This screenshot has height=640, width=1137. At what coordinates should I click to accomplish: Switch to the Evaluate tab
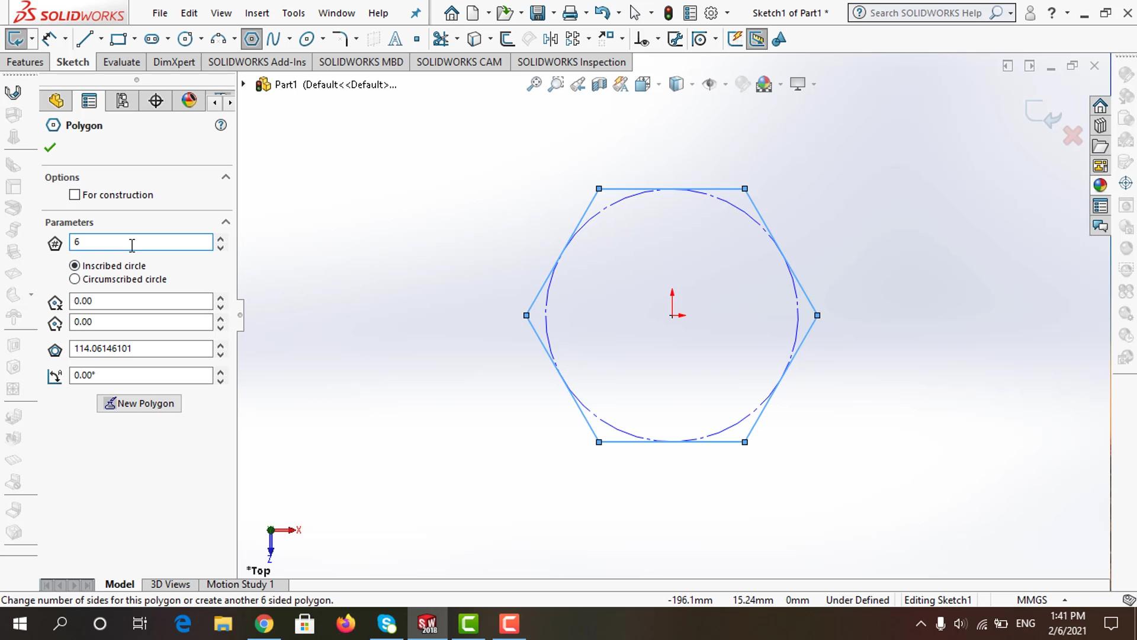(121, 62)
